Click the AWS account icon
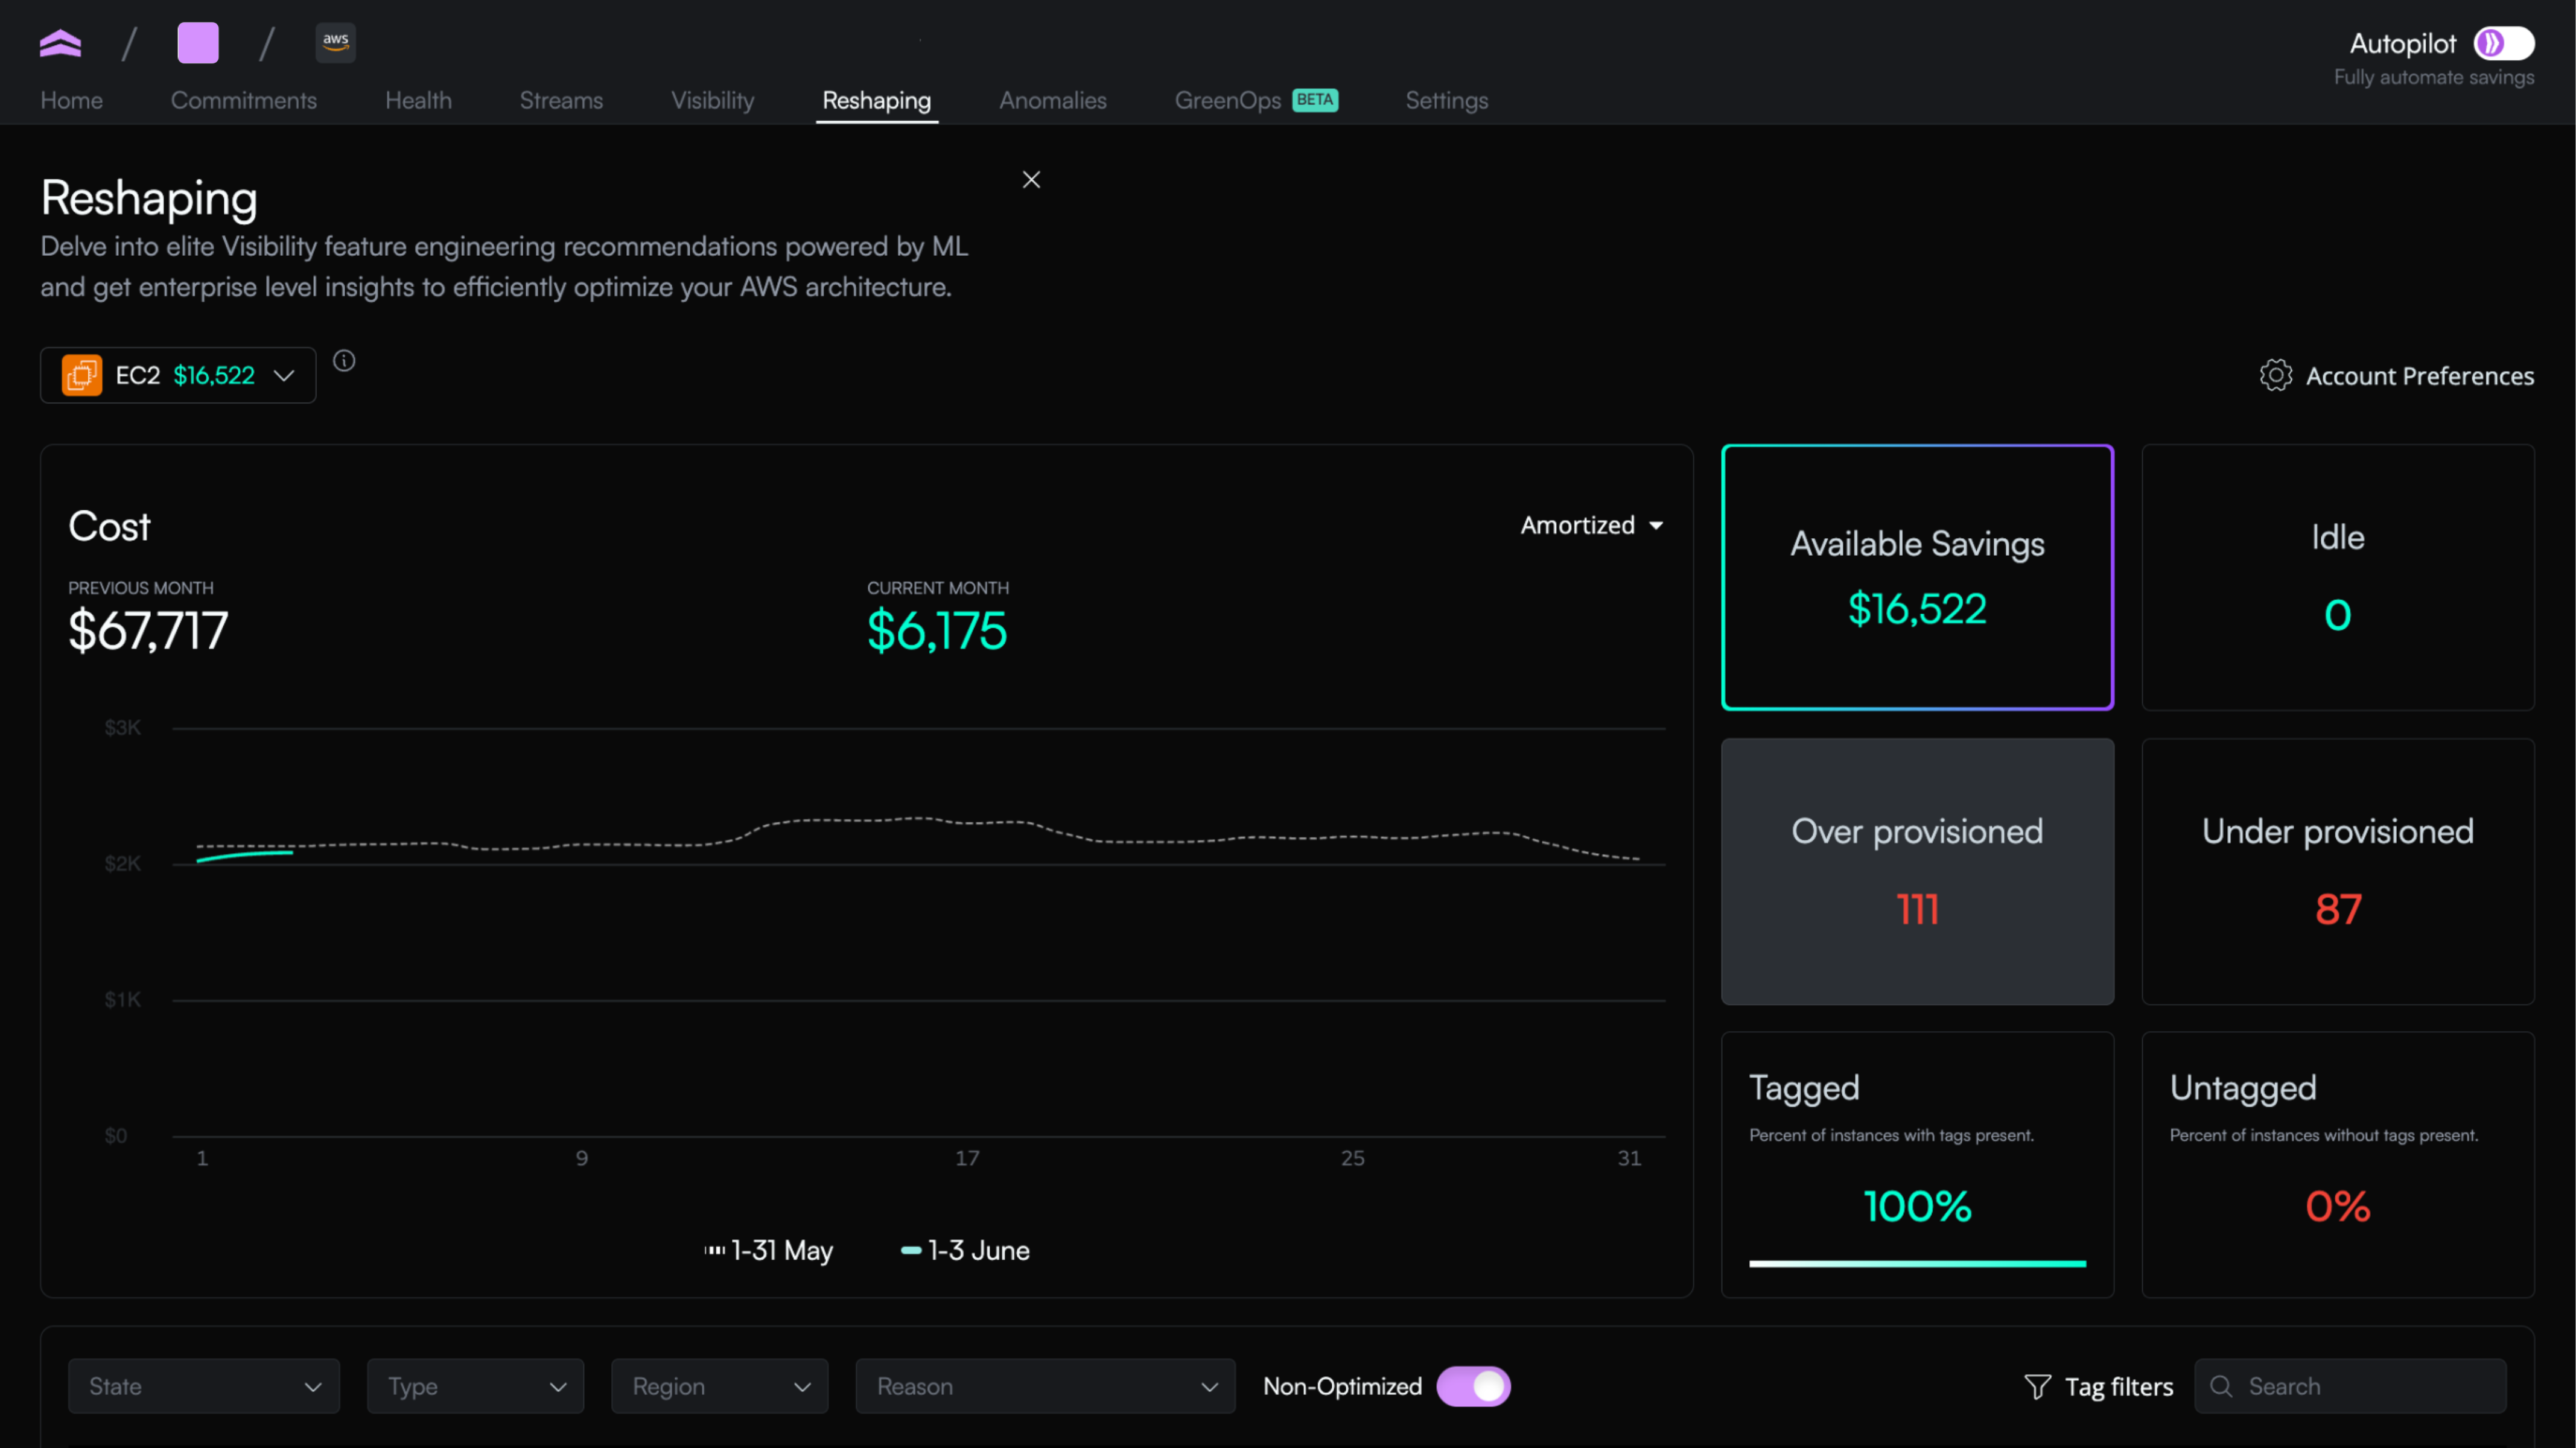This screenshot has width=2576, height=1448. pos(335,43)
